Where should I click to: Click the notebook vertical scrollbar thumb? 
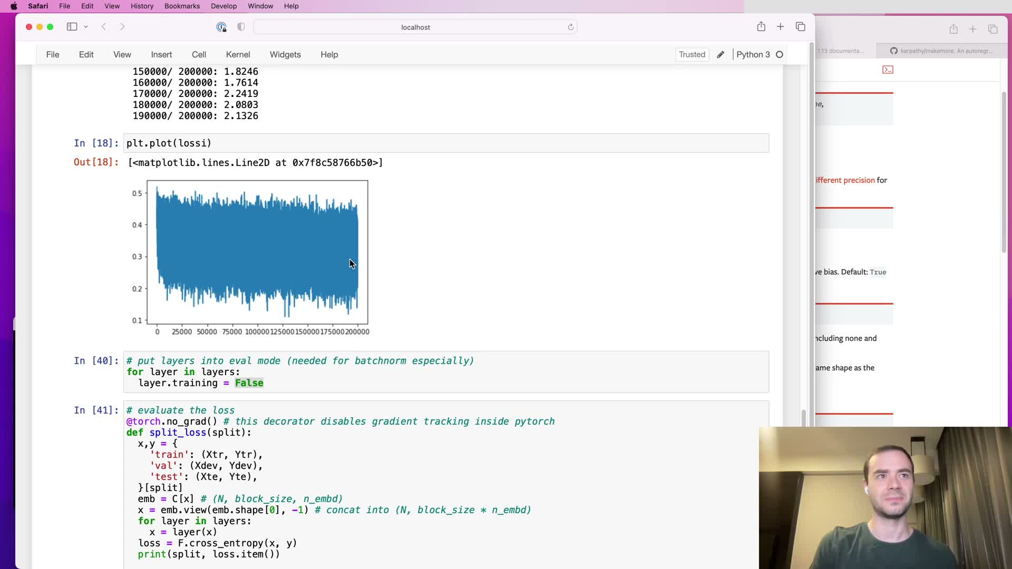pos(803,417)
